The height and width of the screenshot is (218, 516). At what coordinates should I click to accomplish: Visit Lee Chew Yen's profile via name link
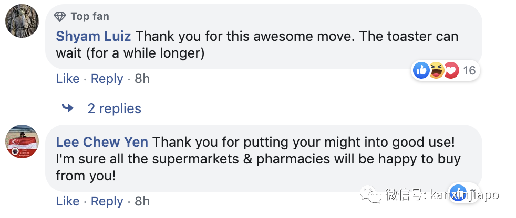coord(102,142)
